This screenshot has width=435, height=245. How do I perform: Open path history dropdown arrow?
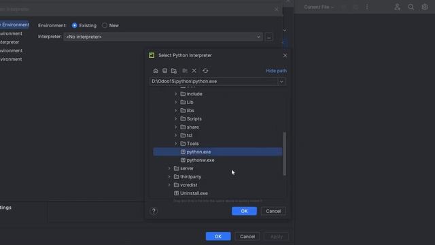(x=281, y=82)
